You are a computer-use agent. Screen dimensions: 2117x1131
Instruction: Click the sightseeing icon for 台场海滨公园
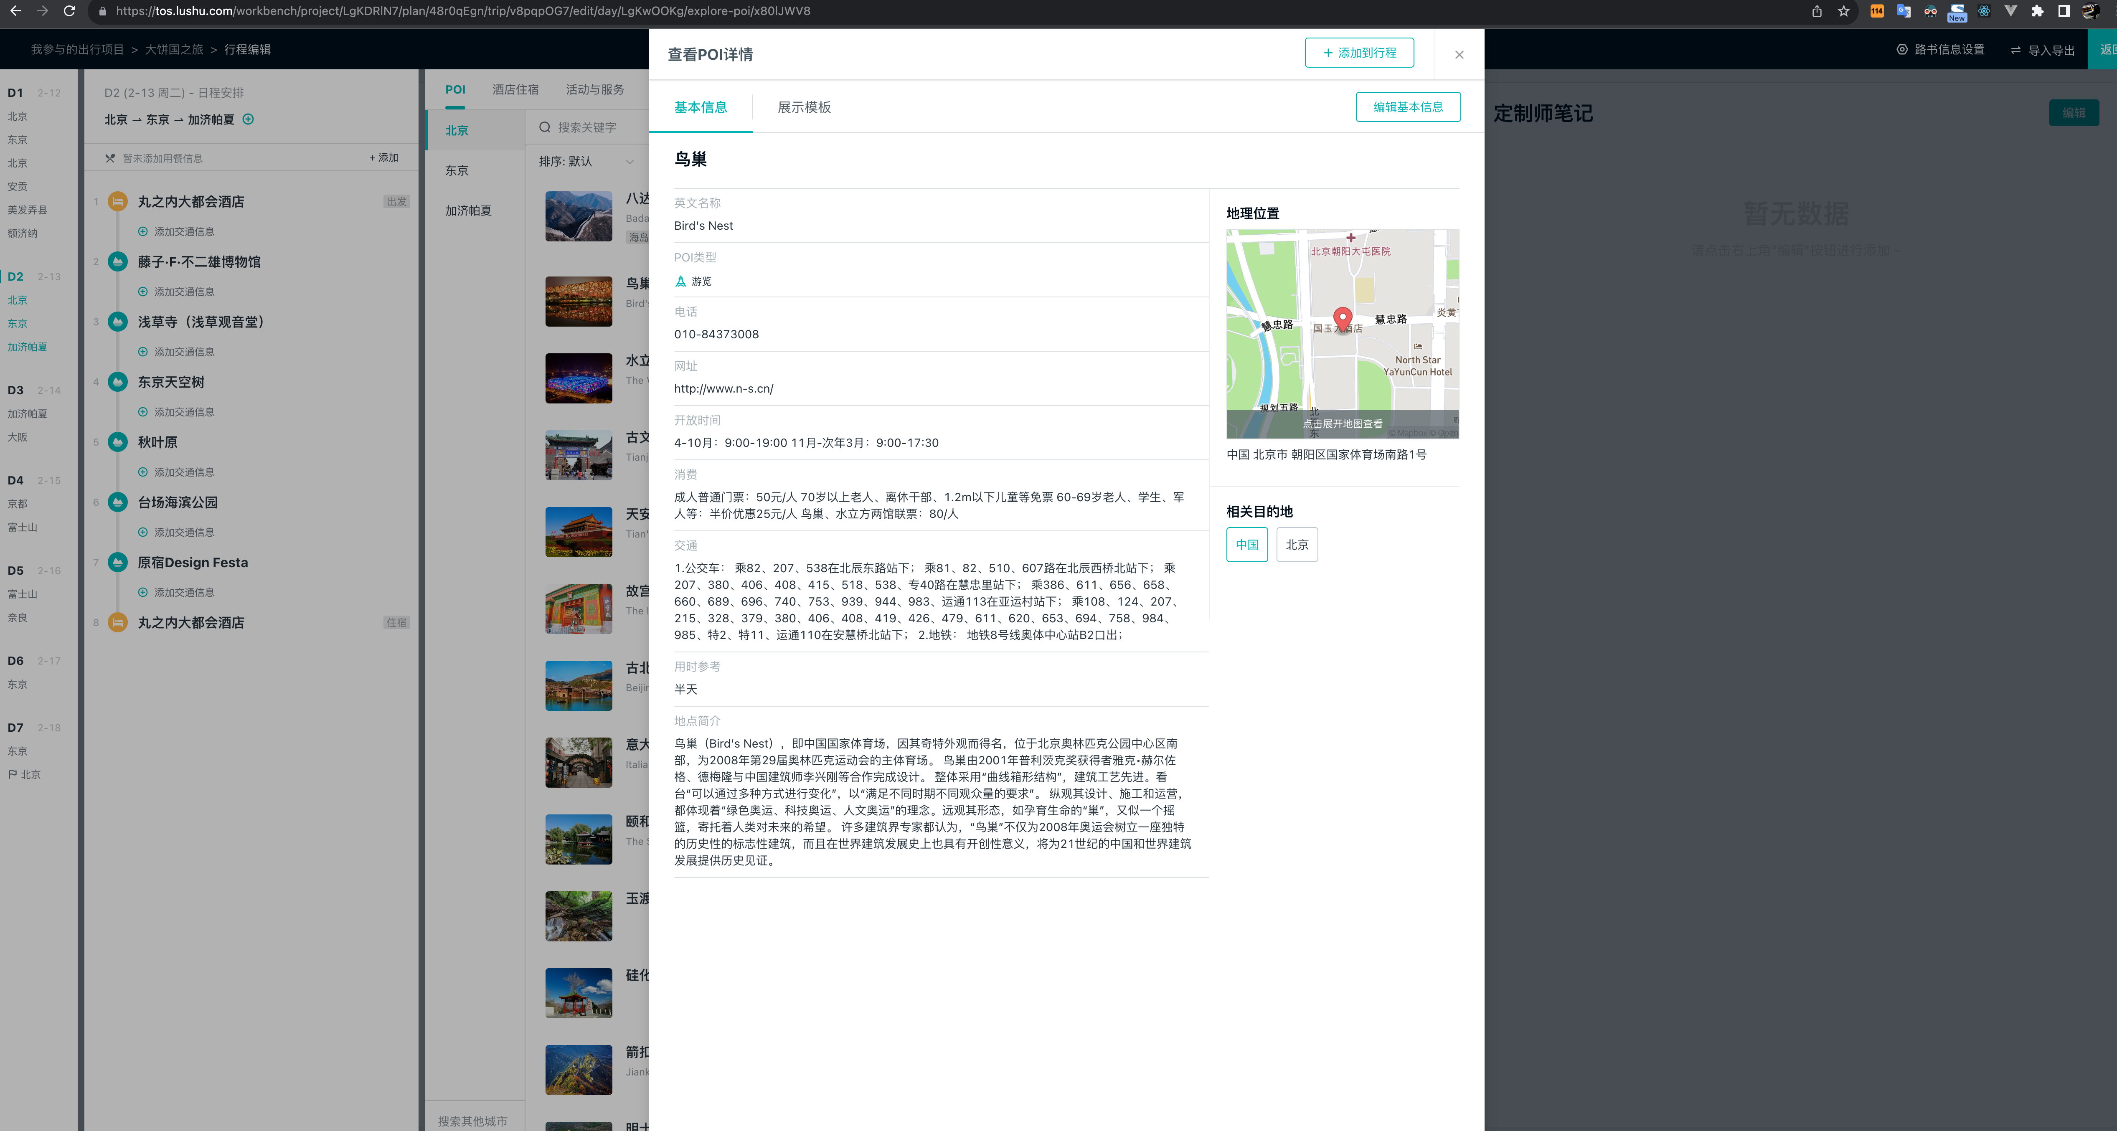click(117, 502)
